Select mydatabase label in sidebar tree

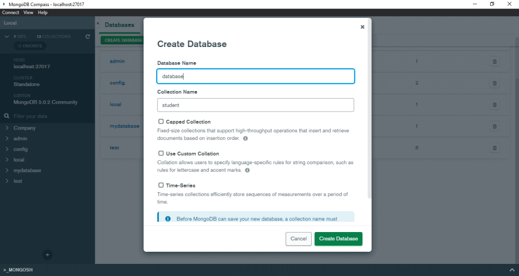click(x=27, y=170)
